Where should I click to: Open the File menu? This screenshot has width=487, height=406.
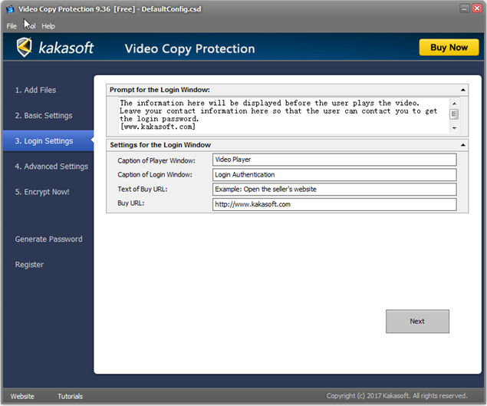click(12, 26)
